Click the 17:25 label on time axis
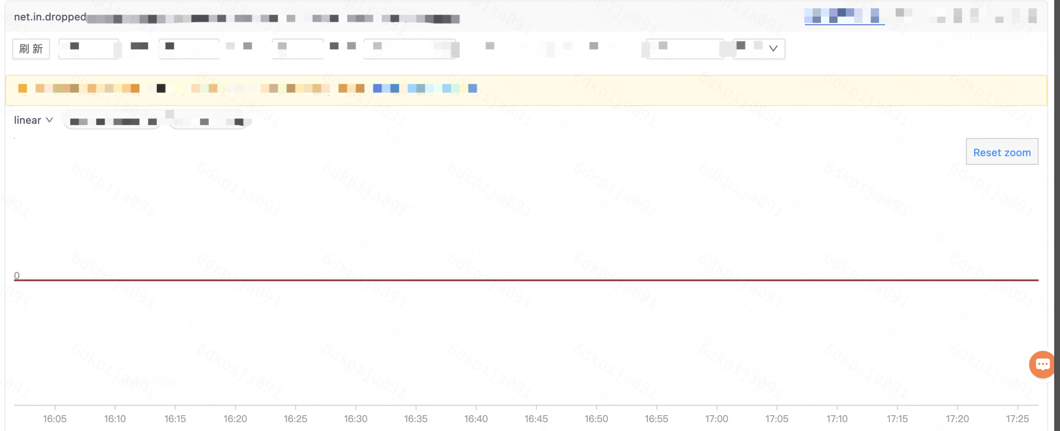1060x431 pixels. pos(1017,419)
